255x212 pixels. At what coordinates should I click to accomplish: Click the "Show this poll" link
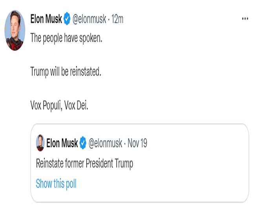pyautogui.click(x=56, y=184)
